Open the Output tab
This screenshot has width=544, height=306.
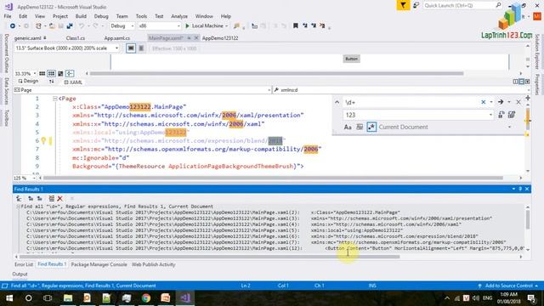20,274
